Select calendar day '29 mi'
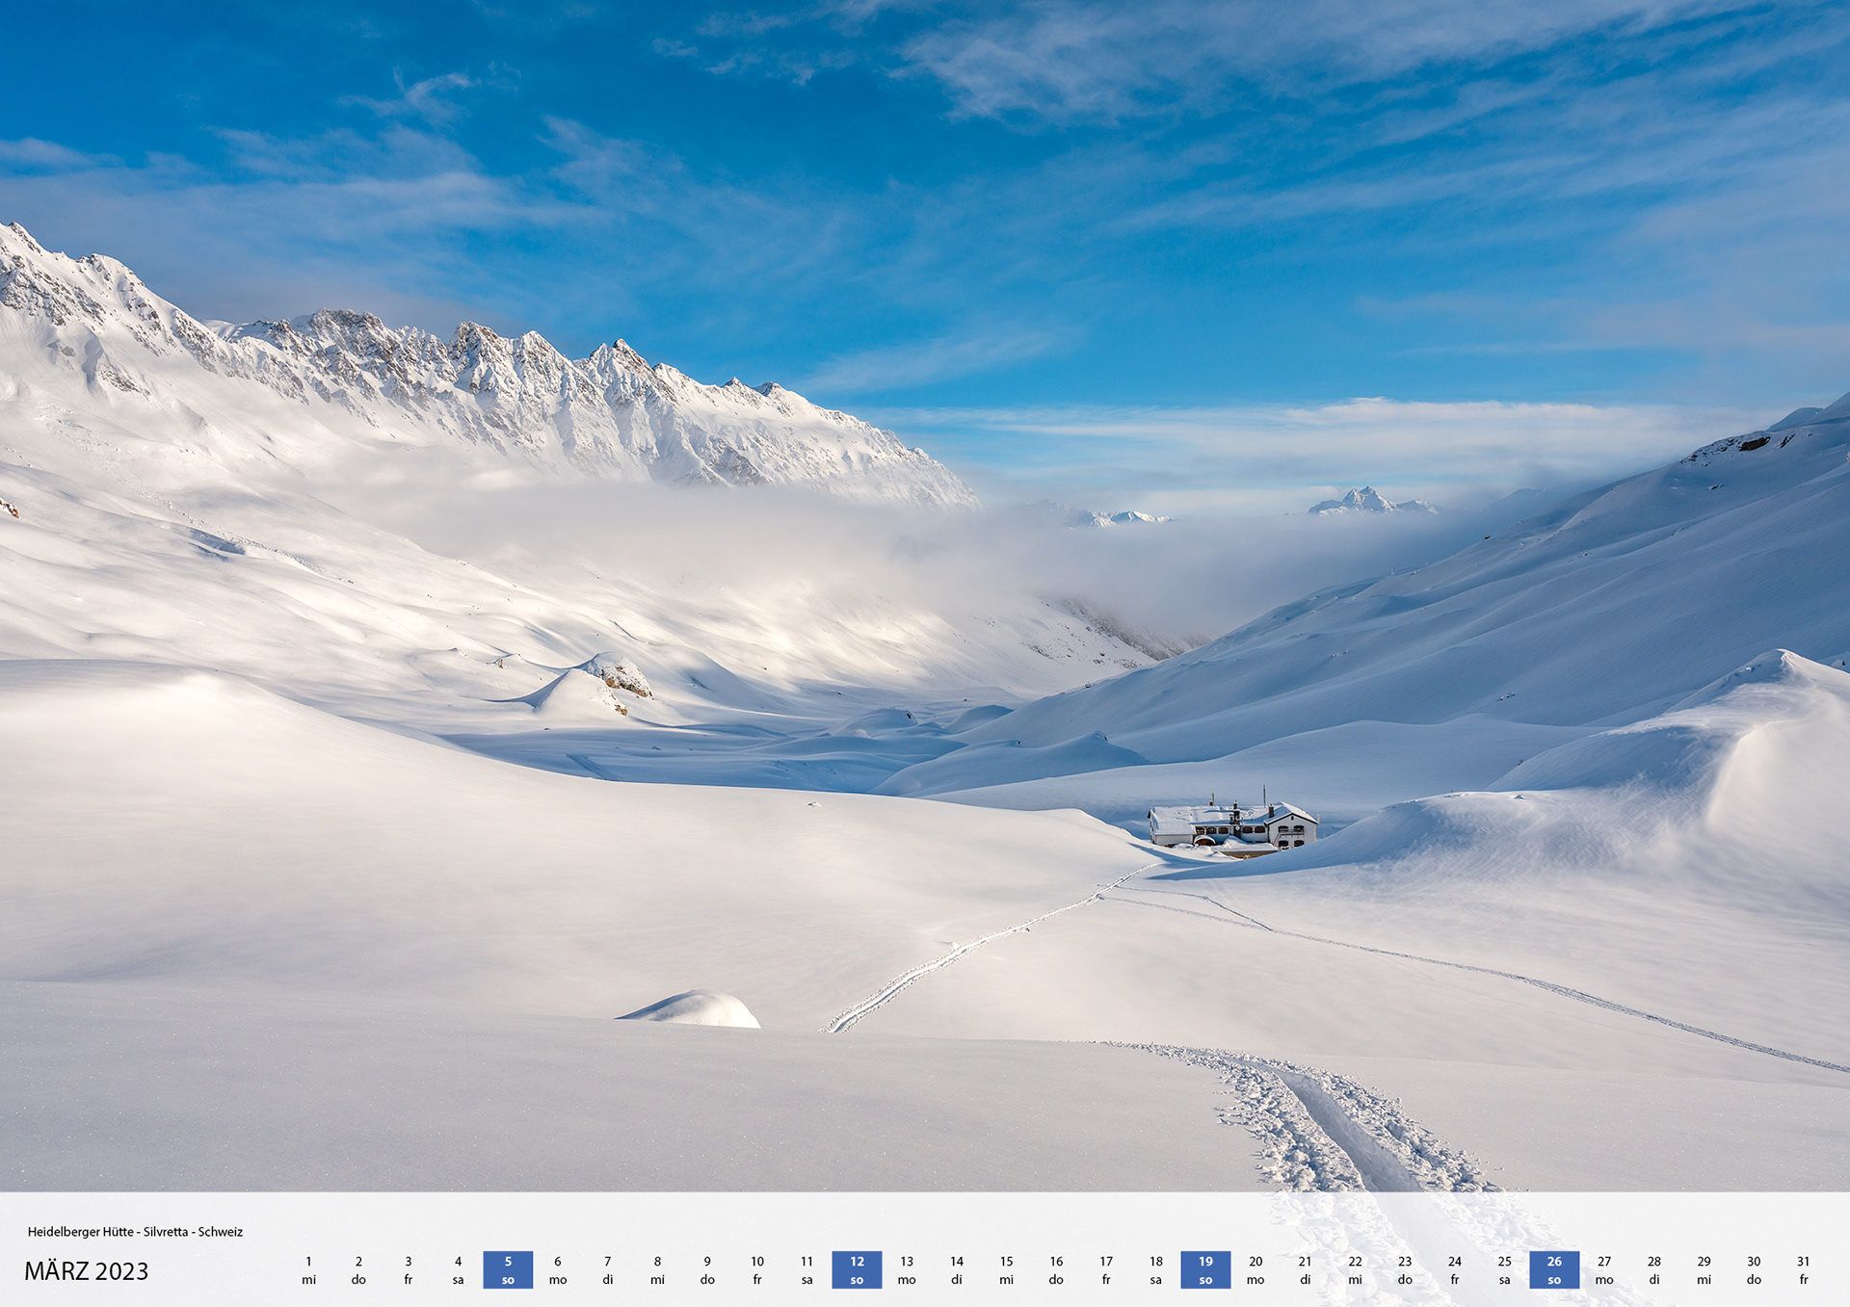 point(1705,1270)
